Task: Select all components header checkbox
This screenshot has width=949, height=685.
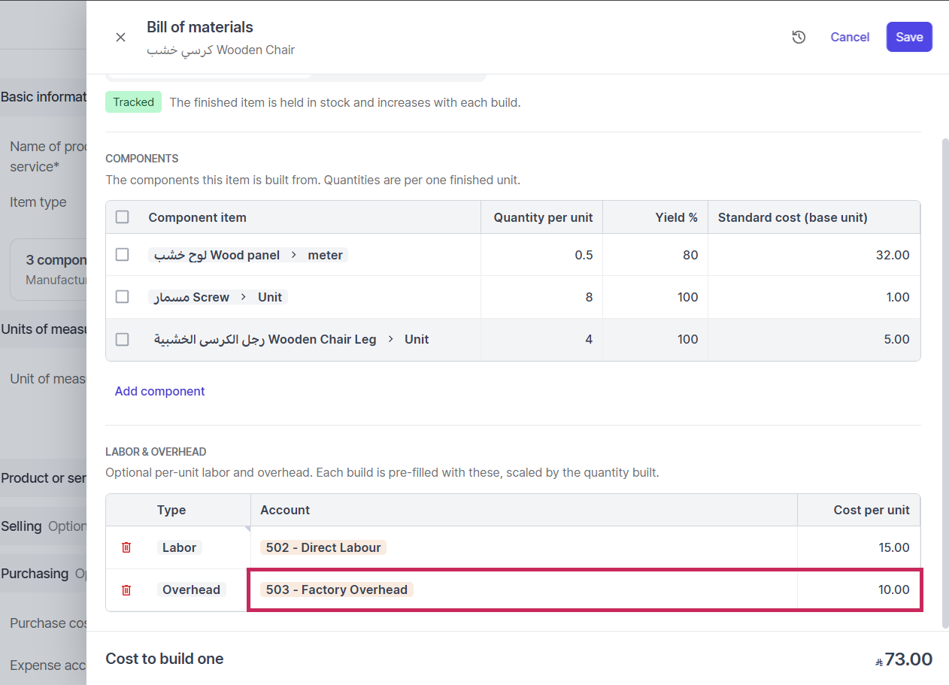Action: (x=122, y=217)
